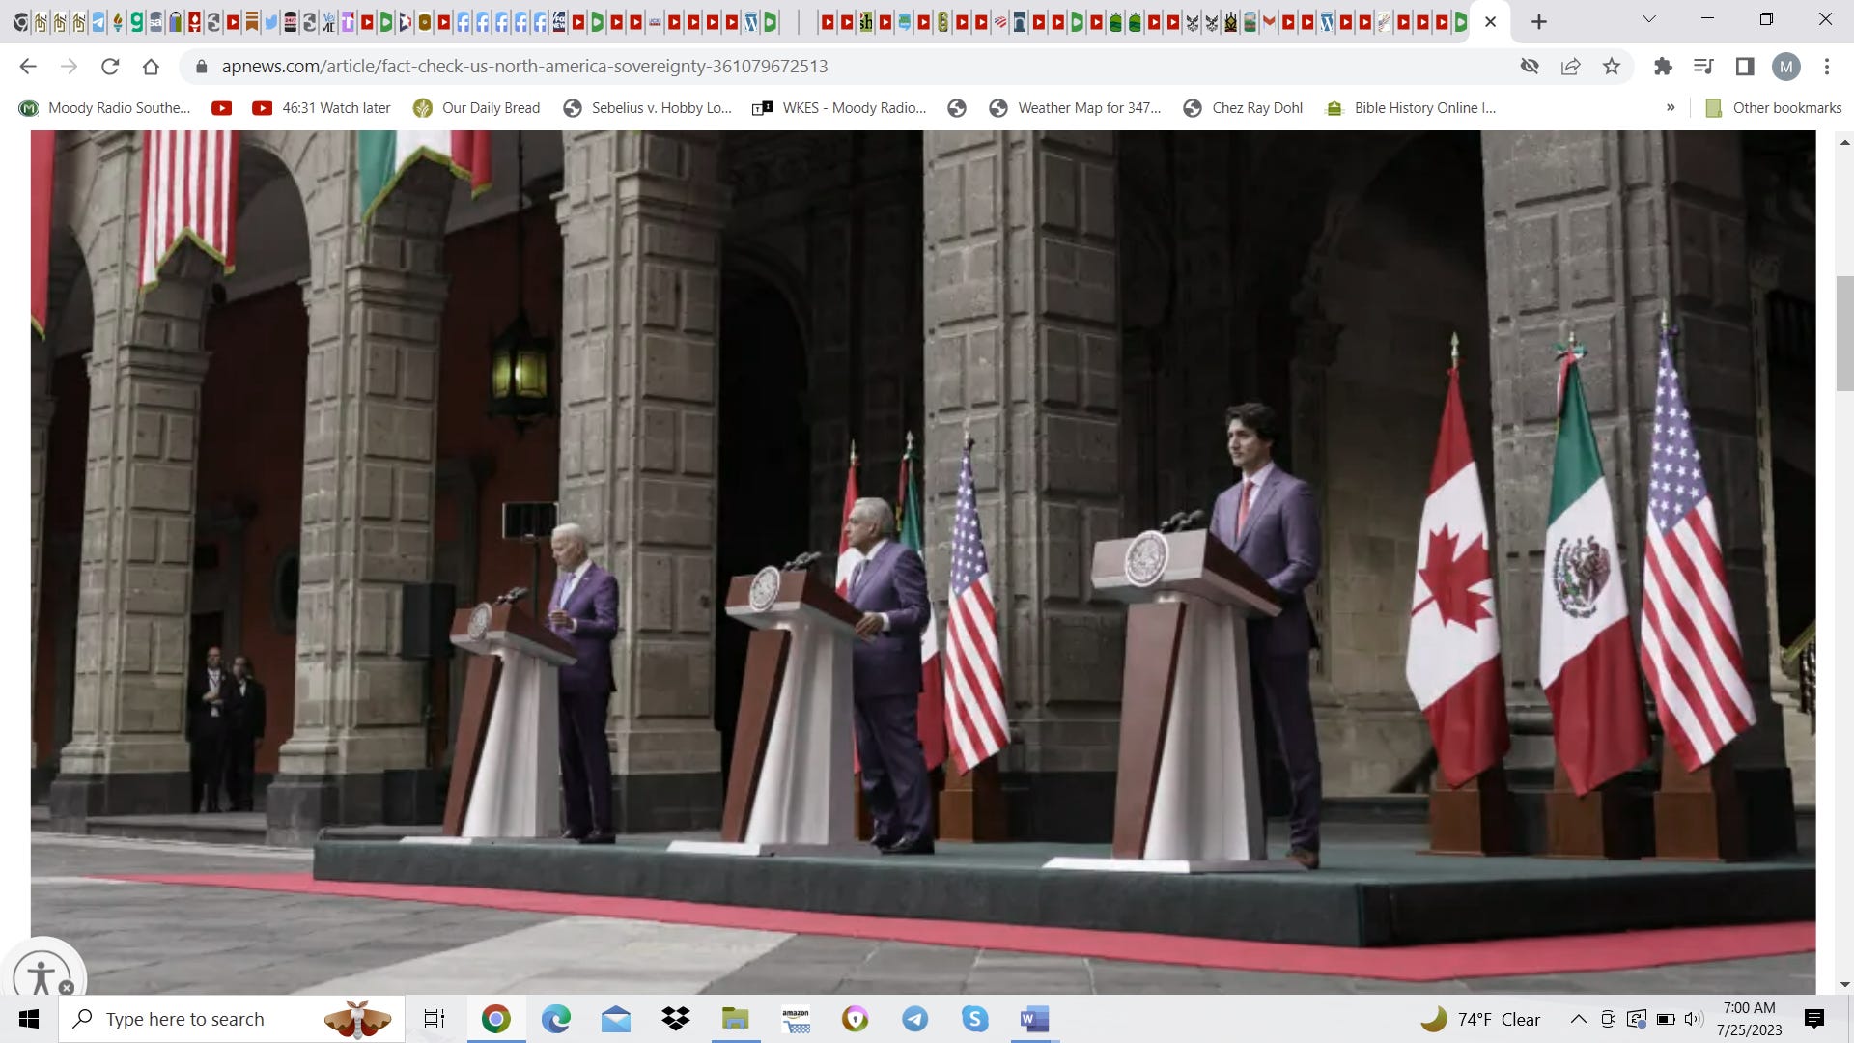Go to the browser home page
Image resolution: width=1854 pixels, height=1043 pixels.
point(151,67)
